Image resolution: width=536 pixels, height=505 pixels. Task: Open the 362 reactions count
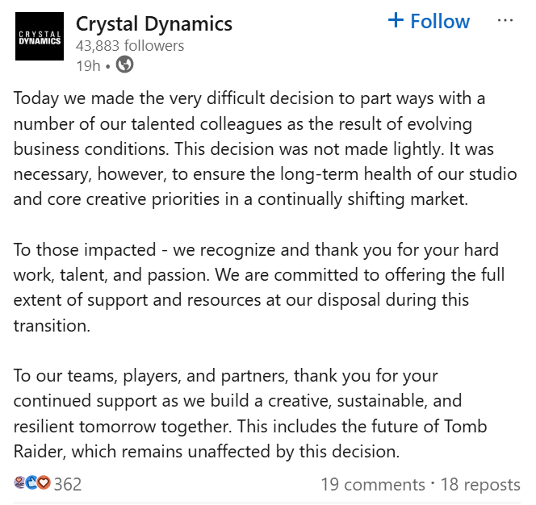[68, 484]
